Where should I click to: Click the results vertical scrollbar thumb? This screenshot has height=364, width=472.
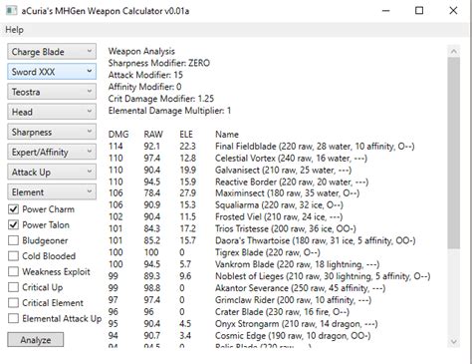pyautogui.click(x=454, y=153)
